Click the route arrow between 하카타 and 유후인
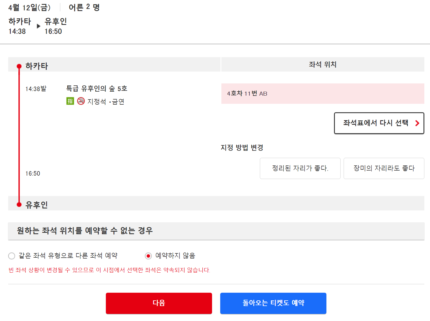Screen dimensions: 430x321 click(x=39, y=26)
